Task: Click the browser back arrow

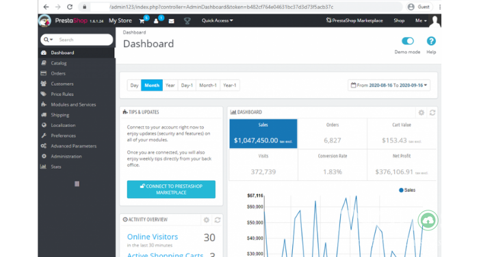Action: coord(46,7)
